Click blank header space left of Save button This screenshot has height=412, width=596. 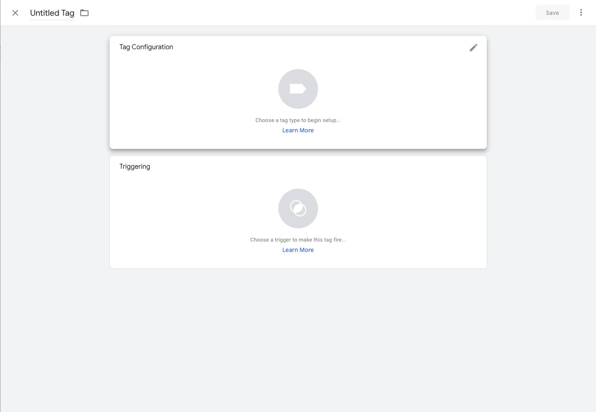tap(331, 13)
